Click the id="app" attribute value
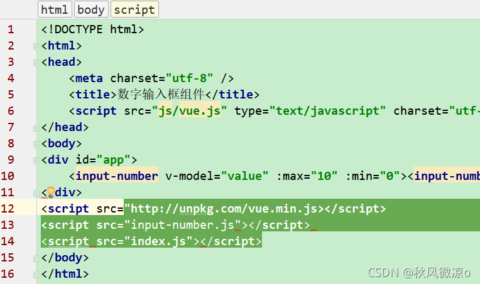The width and height of the screenshot is (480, 284). tap(114, 160)
